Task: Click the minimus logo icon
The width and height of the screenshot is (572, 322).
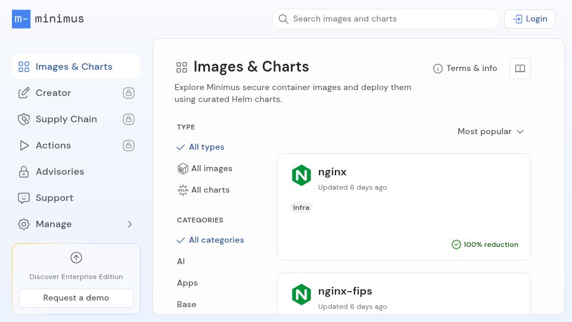Action: click(21, 19)
